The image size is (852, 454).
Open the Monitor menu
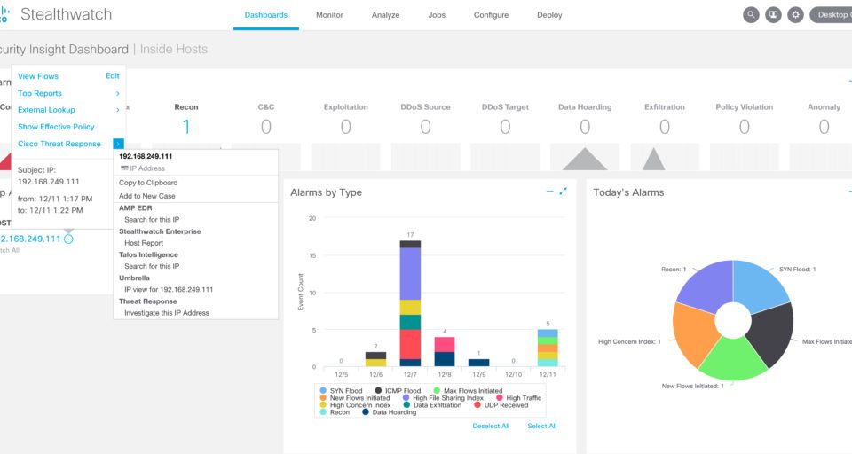coord(329,15)
